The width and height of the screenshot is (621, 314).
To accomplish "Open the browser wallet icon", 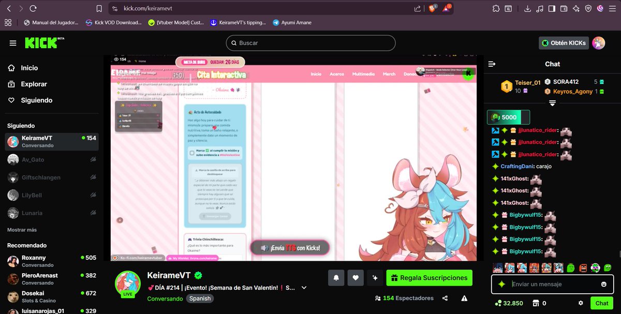I will (564, 9).
